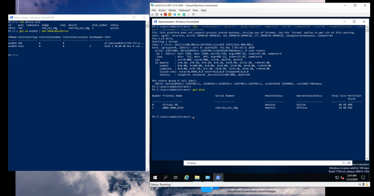Open the Clipboard menu
The height and width of the screenshot is (196, 374).
click(184, 10)
